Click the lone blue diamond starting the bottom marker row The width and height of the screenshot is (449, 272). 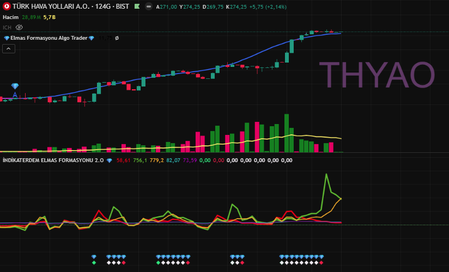point(94,257)
